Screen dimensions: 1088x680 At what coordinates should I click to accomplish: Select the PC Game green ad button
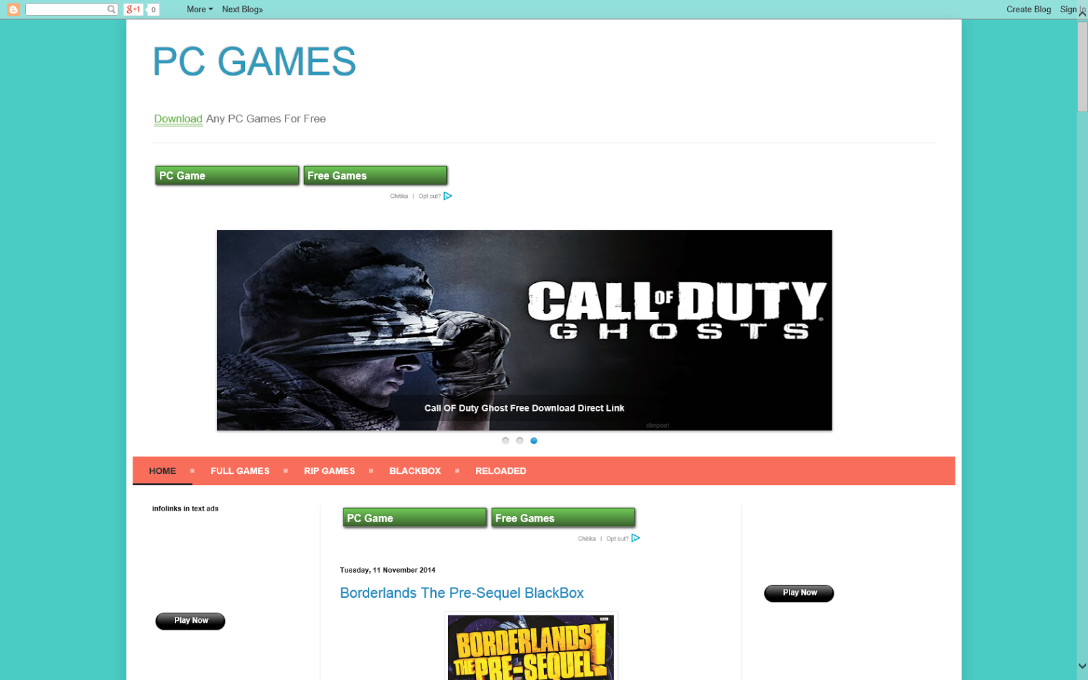pyautogui.click(x=226, y=175)
